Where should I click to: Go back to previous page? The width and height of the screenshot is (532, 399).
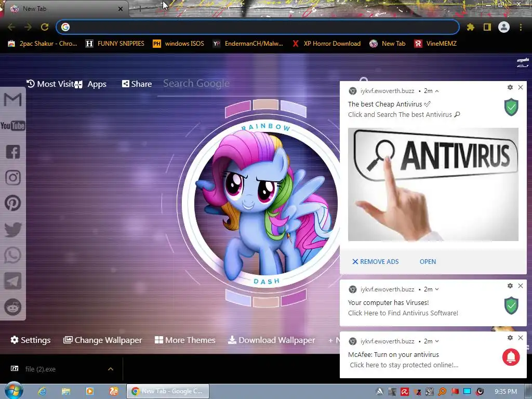coord(11,27)
